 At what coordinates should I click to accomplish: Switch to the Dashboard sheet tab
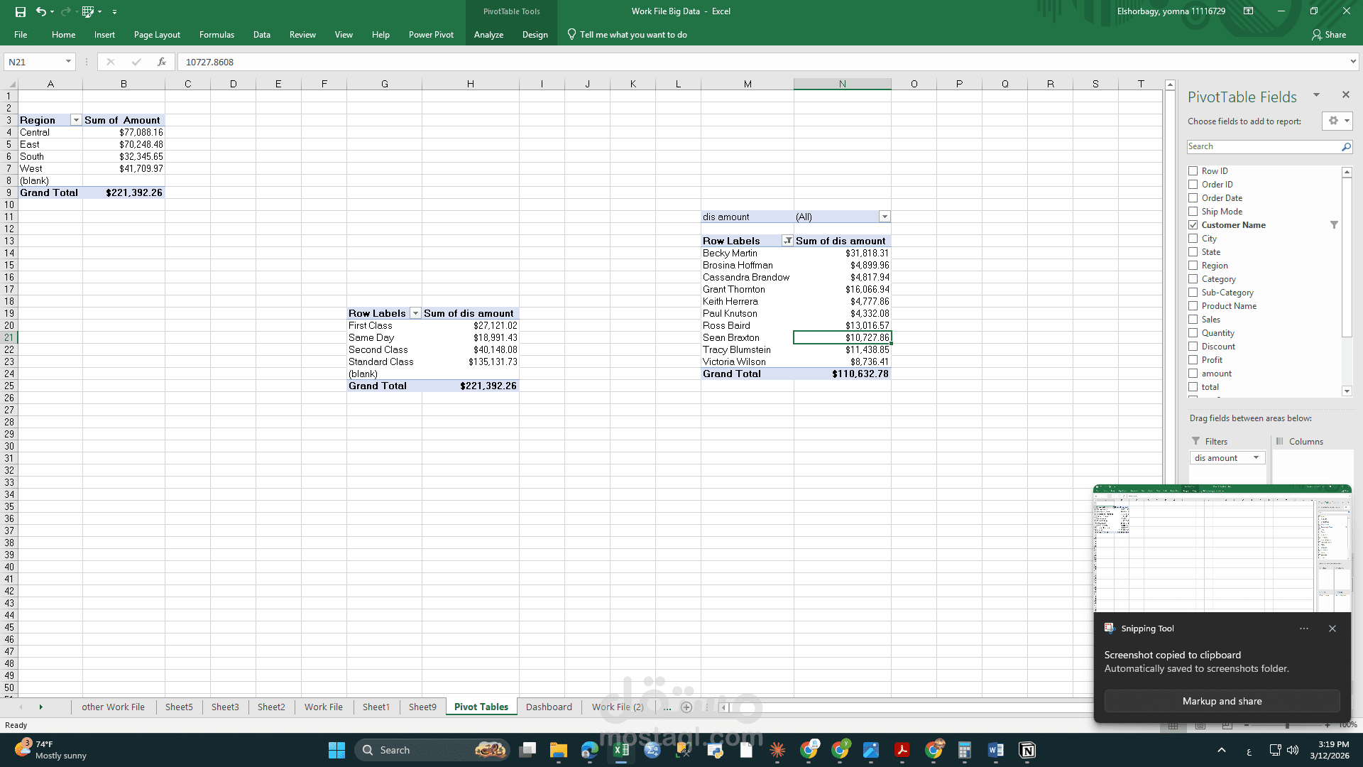549,707
